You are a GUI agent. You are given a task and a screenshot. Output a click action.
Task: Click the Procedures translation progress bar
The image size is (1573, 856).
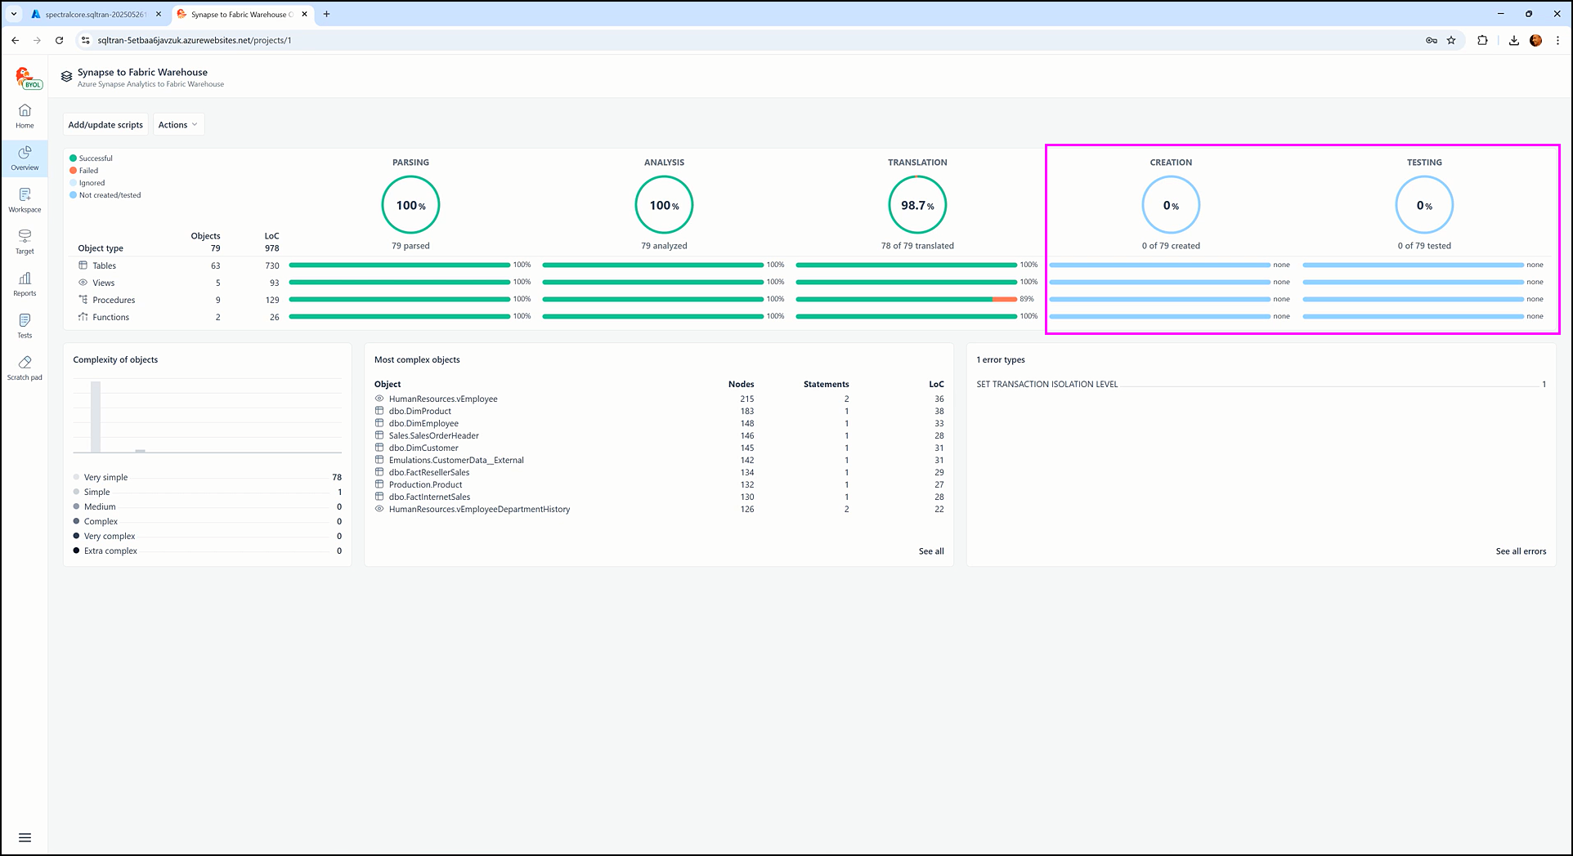pyautogui.click(x=906, y=300)
